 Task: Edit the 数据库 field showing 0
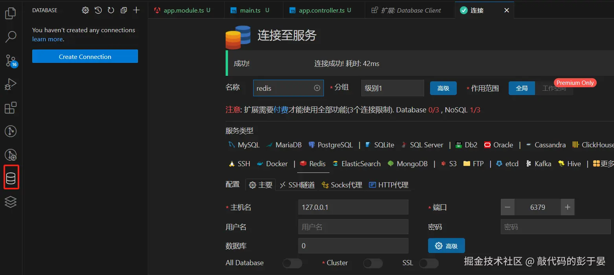[x=353, y=246]
